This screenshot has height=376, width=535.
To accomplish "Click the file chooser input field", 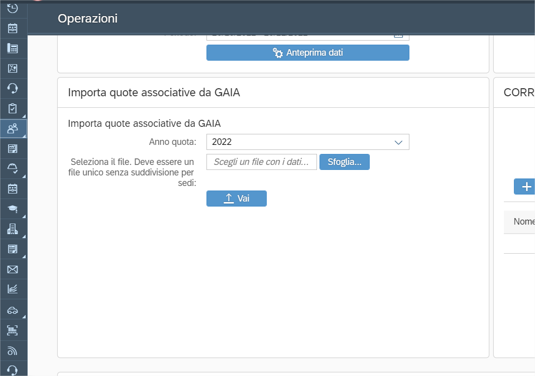I will click(x=261, y=162).
